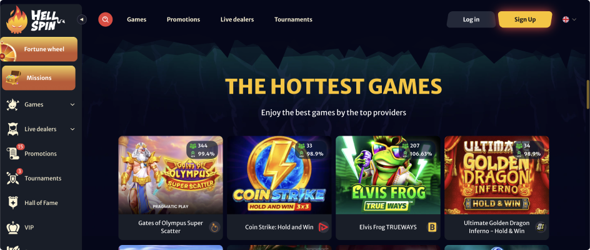Click the Playson provider icon on Coin Strike
The image size is (590, 250).
323,227
